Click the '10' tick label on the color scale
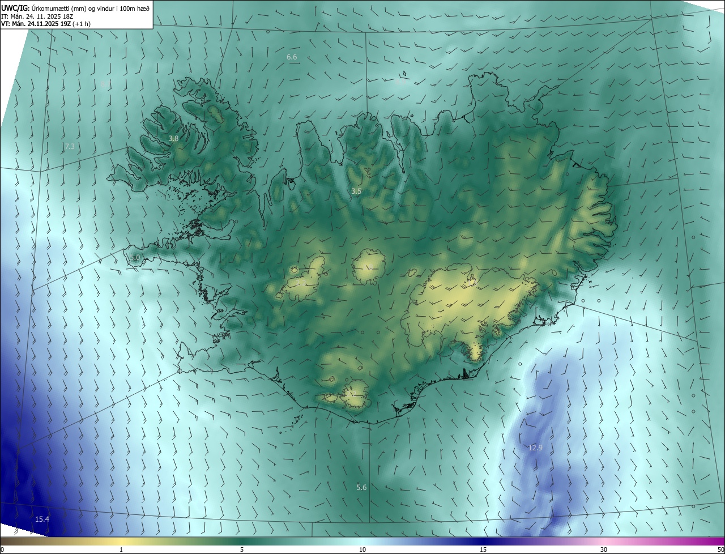Image resolution: width=725 pixels, height=554 pixels. tap(362, 549)
